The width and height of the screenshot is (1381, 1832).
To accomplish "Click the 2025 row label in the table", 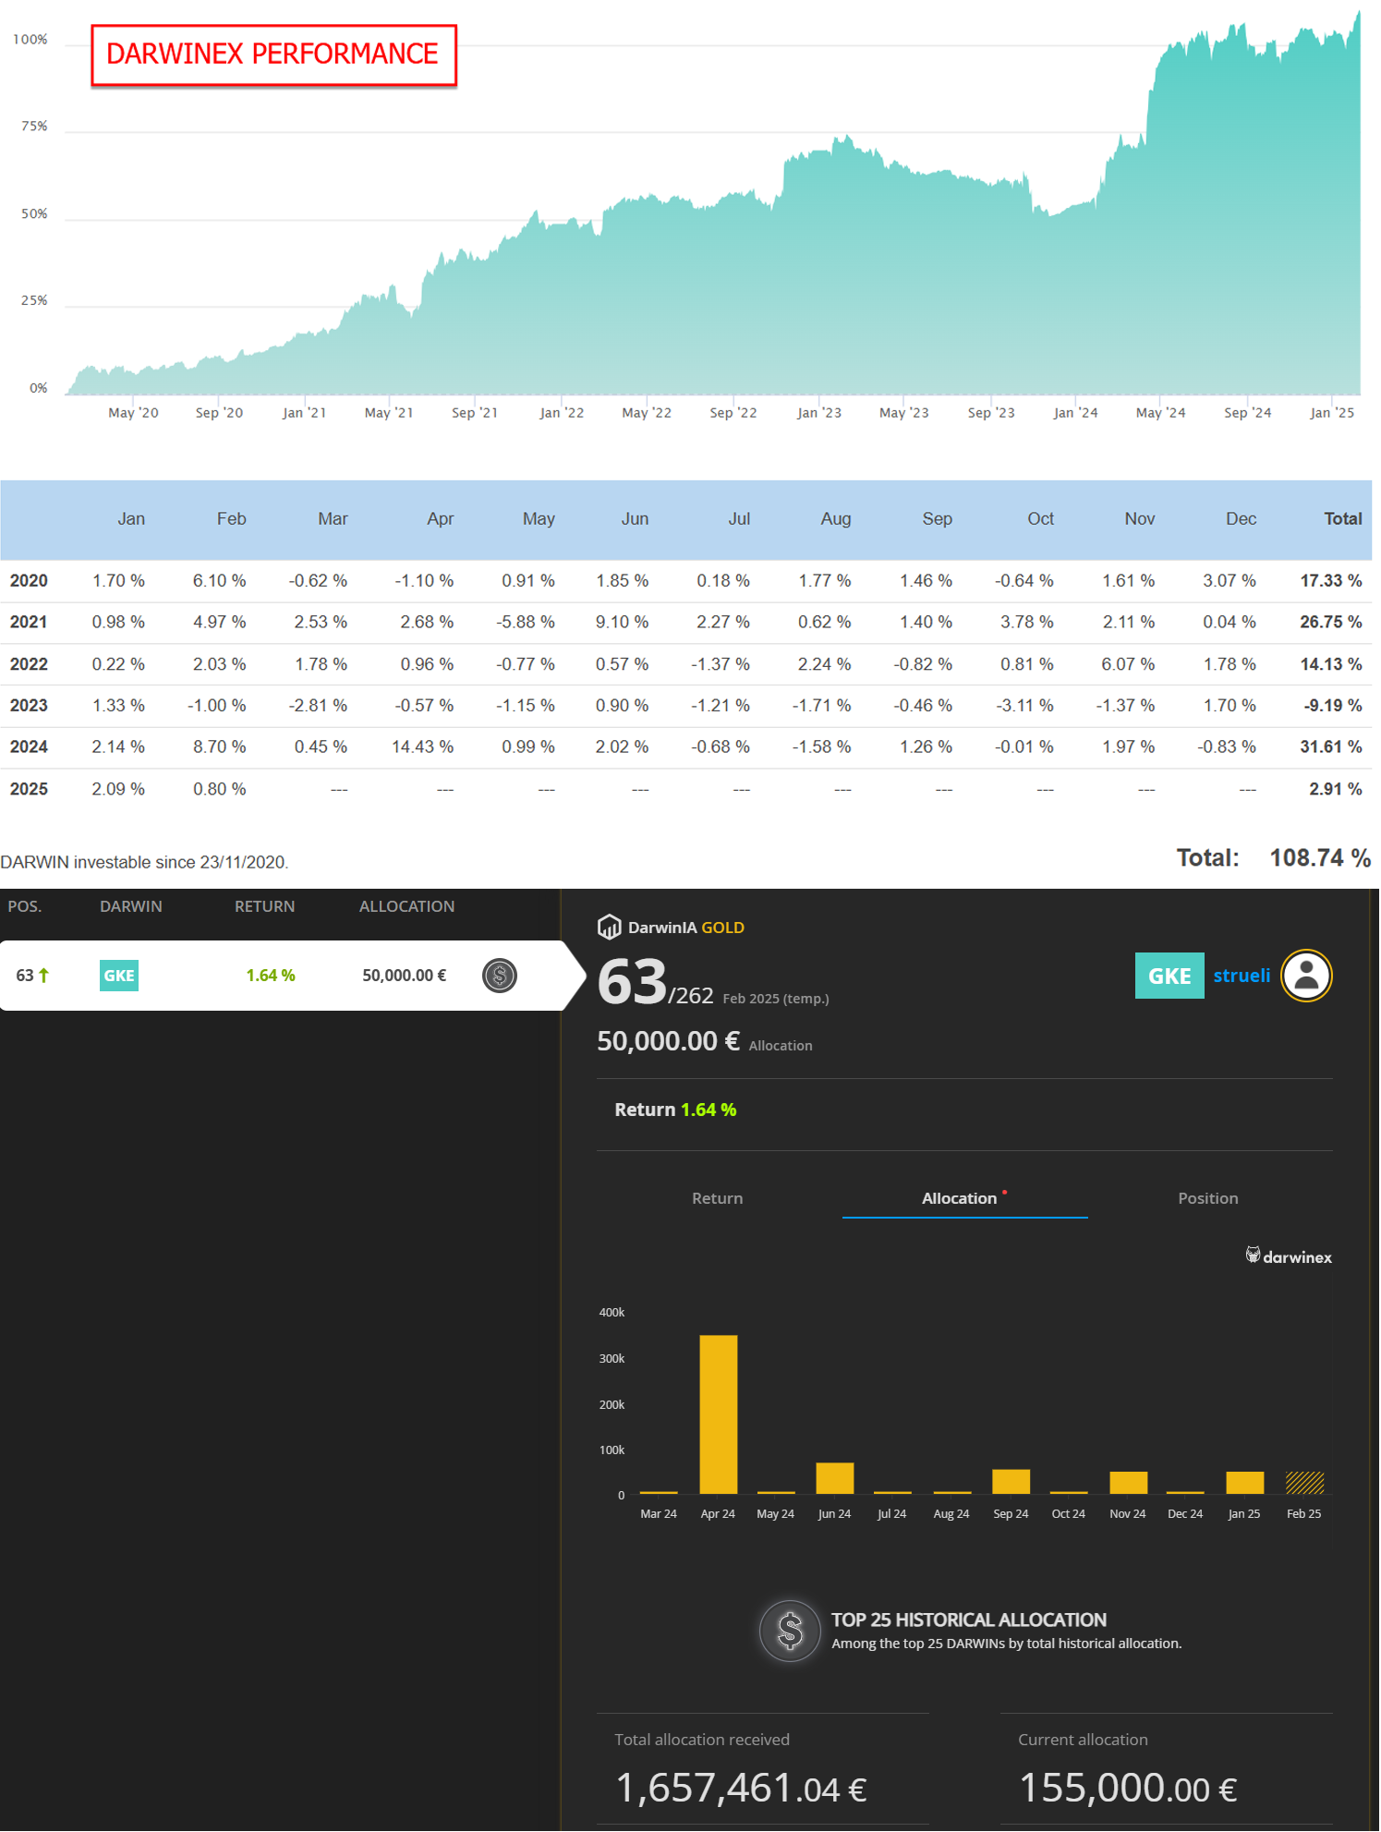I will coord(29,789).
